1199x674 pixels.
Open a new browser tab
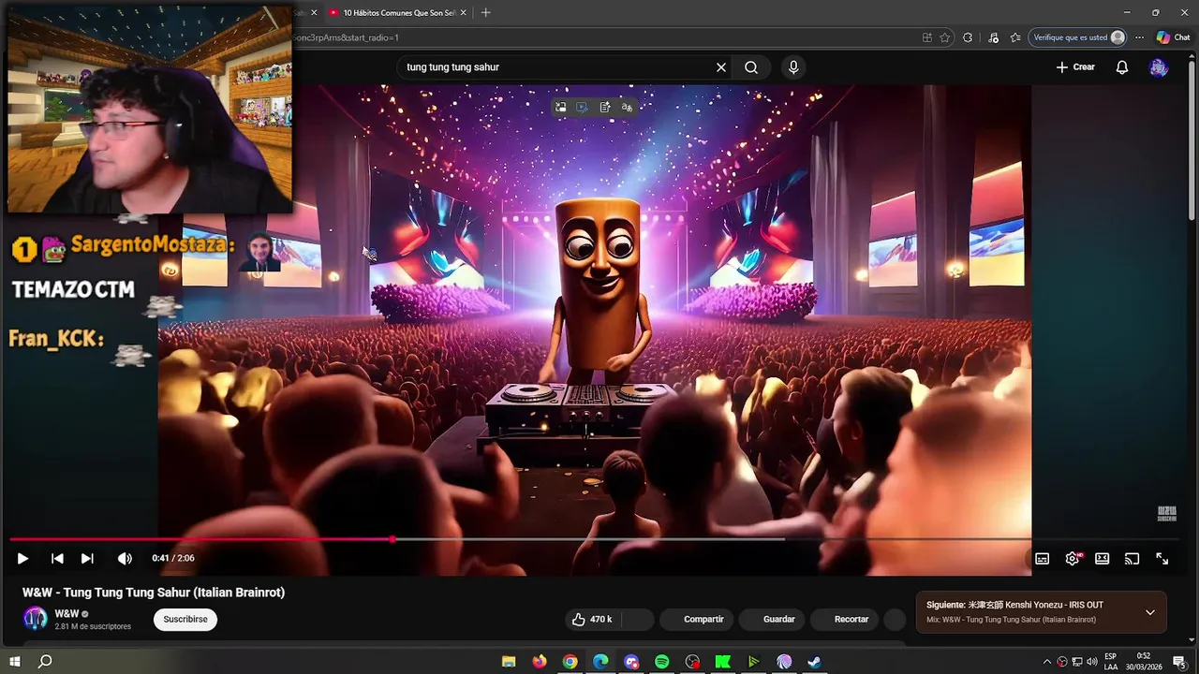[485, 13]
